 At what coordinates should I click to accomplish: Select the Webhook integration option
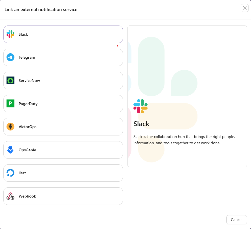point(63,196)
